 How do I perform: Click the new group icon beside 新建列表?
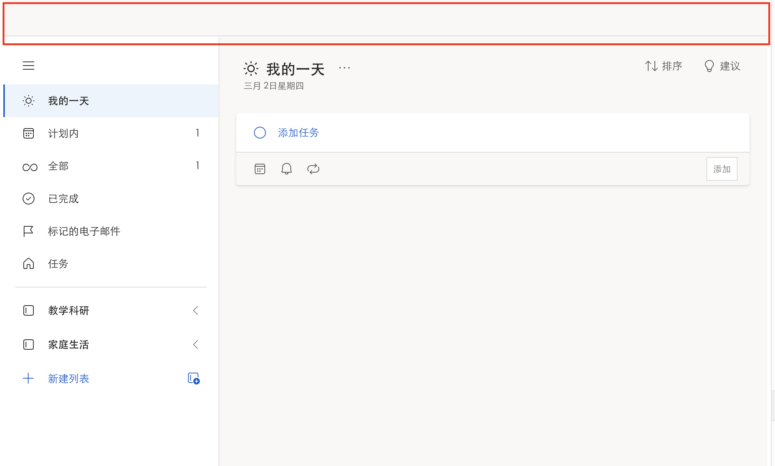pyautogui.click(x=194, y=378)
